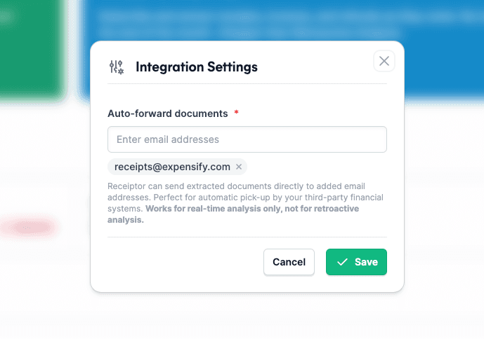Screen dimensions: 484x339
Task: Save the integration settings
Action: coord(356,262)
